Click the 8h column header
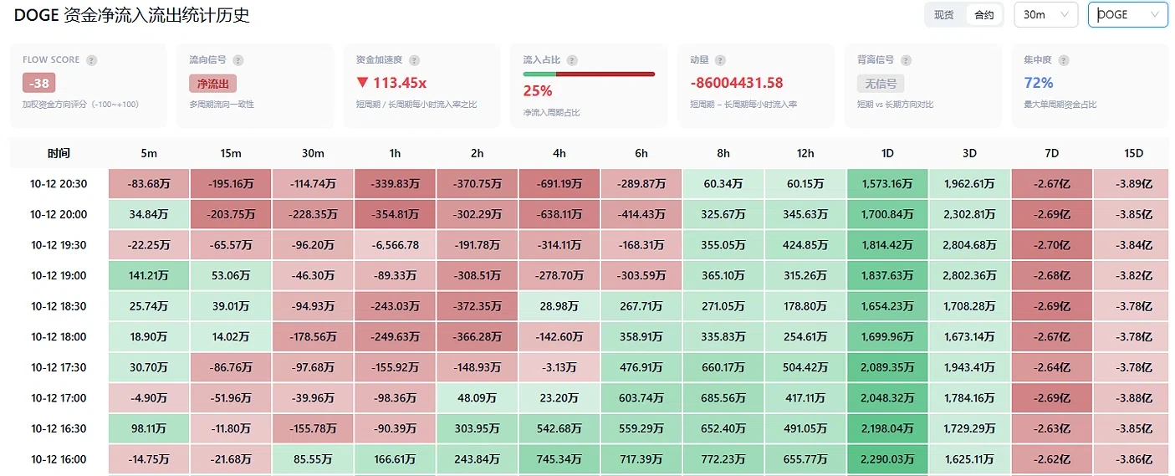 tap(723, 153)
